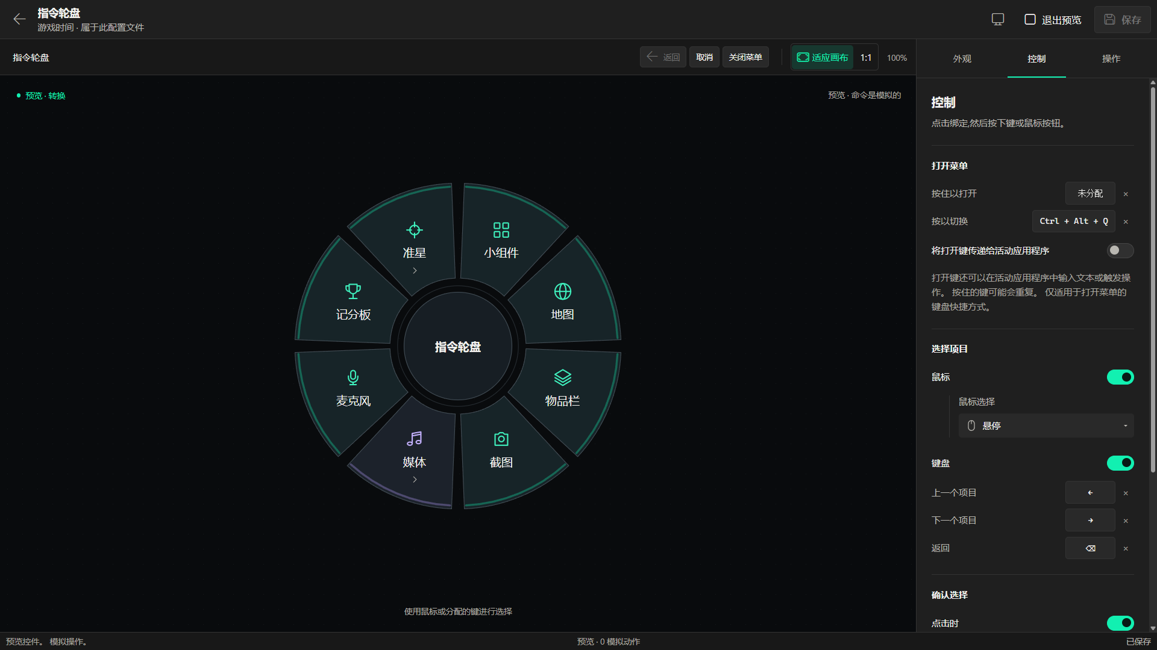Turn off the 点击时 confirm toggle
The image size is (1157, 650).
coord(1120,623)
